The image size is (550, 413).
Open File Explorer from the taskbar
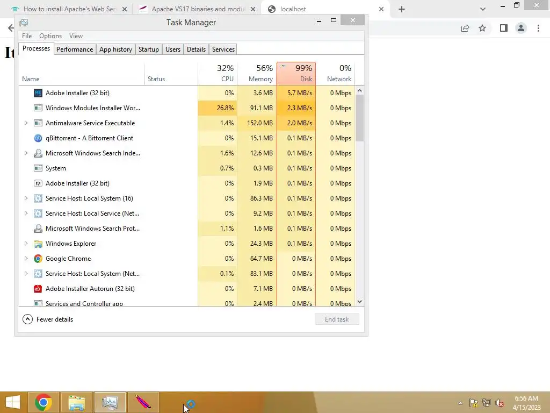pyautogui.click(x=76, y=402)
